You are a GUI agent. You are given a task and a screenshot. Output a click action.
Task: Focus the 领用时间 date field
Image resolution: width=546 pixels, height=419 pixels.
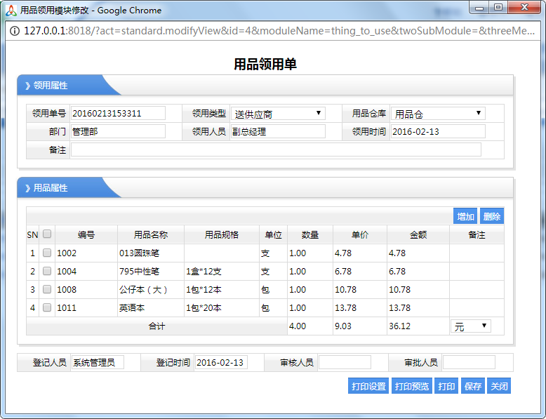click(x=437, y=131)
